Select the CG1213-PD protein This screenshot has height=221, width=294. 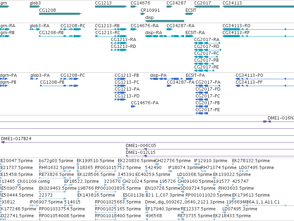pyautogui.click(x=120, y=99)
